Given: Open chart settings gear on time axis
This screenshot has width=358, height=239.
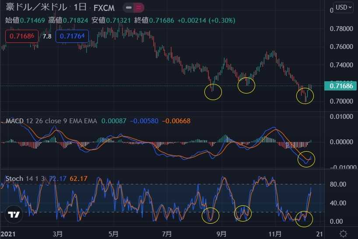Looking at the screenshot, I should coord(343,234).
